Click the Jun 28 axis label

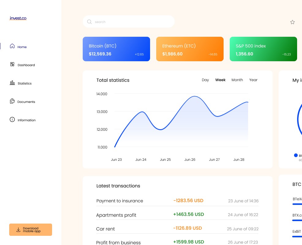[239, 160]
